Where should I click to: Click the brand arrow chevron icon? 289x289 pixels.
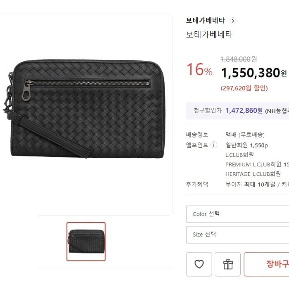point(233,21)
